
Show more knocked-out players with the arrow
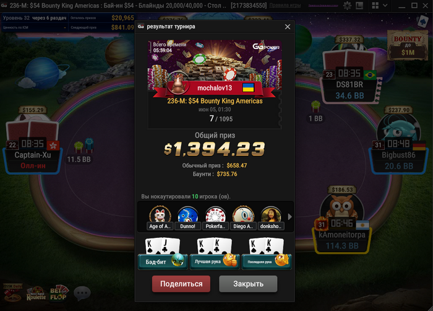[289, 217]
